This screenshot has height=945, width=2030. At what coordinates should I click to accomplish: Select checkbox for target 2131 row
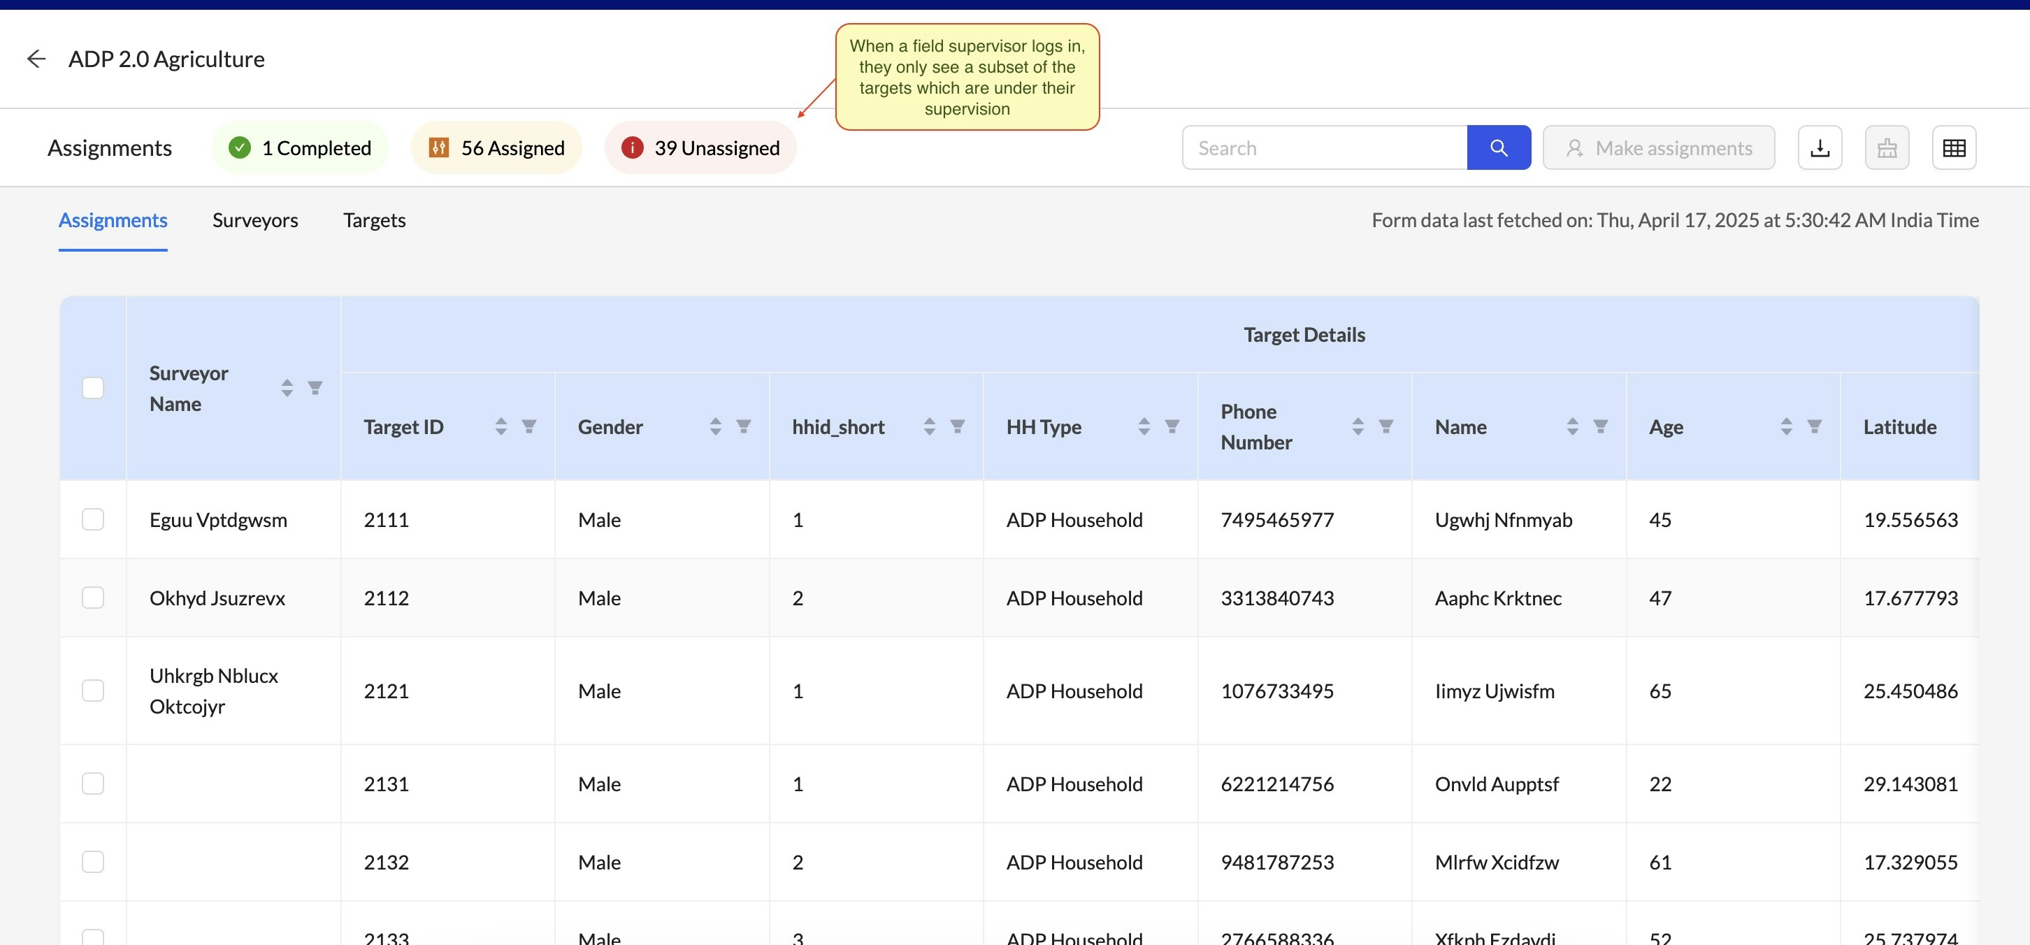point(93,784)
